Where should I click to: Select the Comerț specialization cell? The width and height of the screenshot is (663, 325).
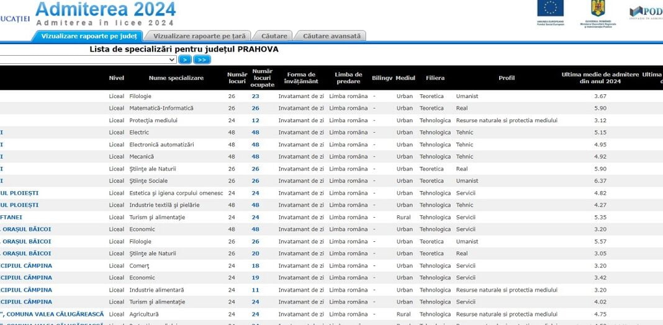coord(140,266)
